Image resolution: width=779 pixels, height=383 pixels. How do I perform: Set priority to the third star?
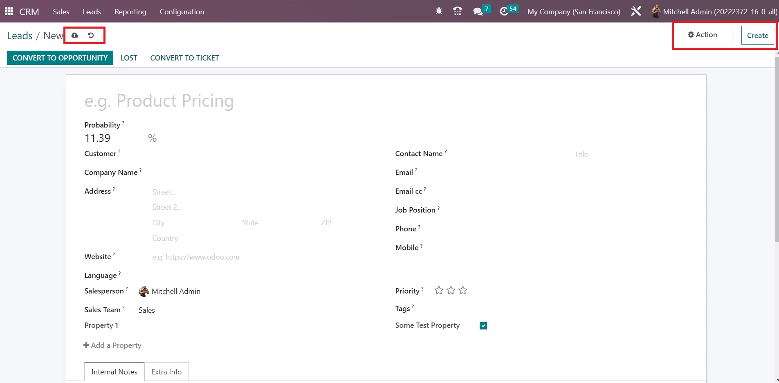(x=463, y=291)
